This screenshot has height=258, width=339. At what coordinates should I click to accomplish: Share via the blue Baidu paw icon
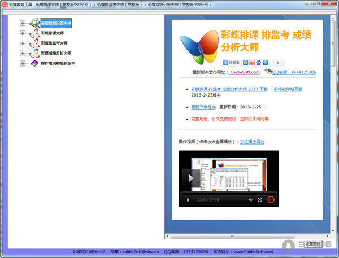[x=259, y=63]
